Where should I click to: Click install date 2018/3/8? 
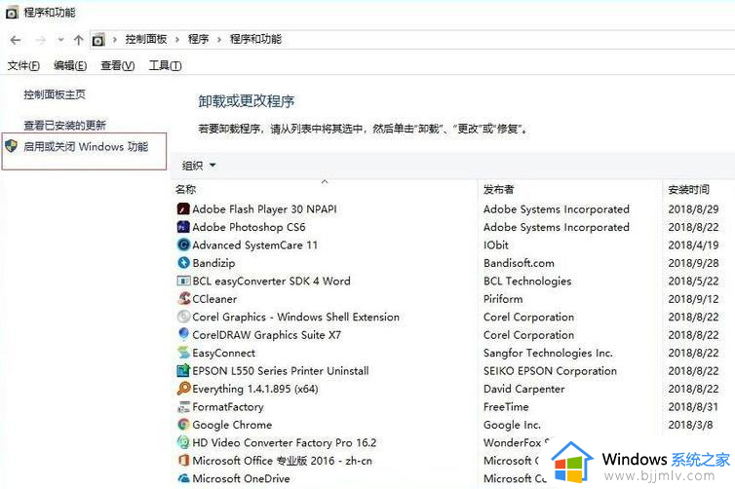(x=690, y=425)
